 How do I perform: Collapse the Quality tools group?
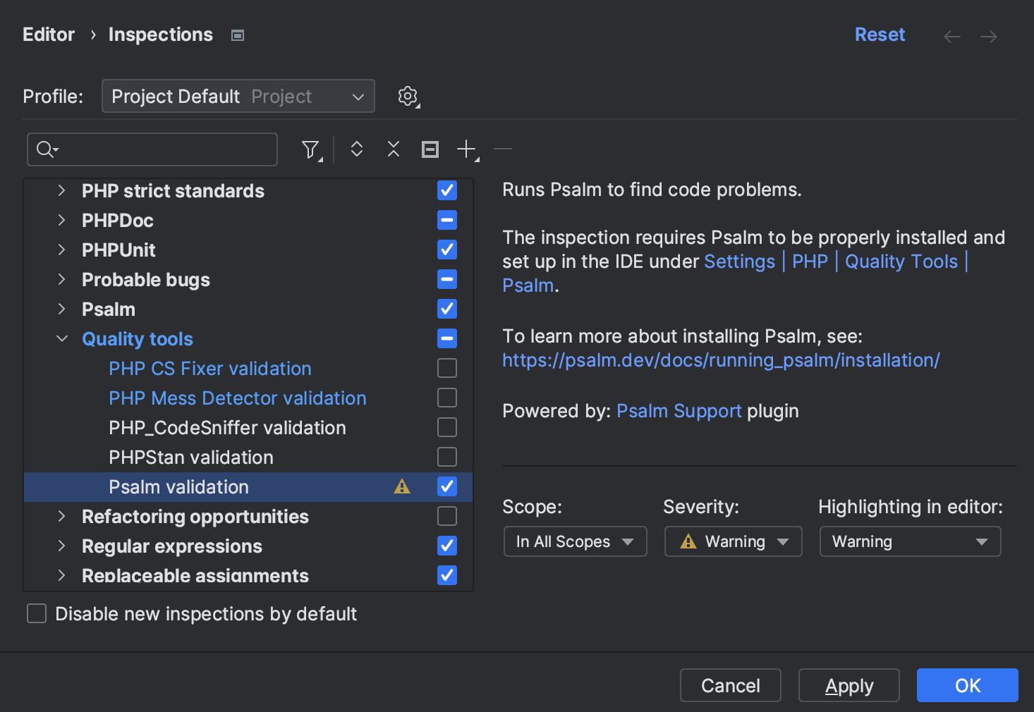click(62, 339)
